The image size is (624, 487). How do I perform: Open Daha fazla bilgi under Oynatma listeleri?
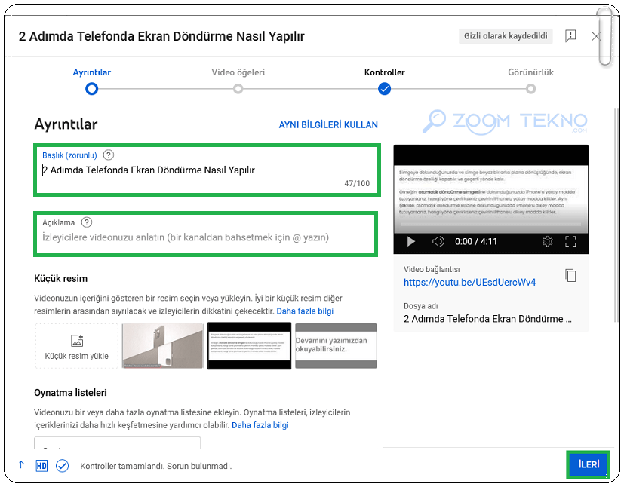click(260, 425)
